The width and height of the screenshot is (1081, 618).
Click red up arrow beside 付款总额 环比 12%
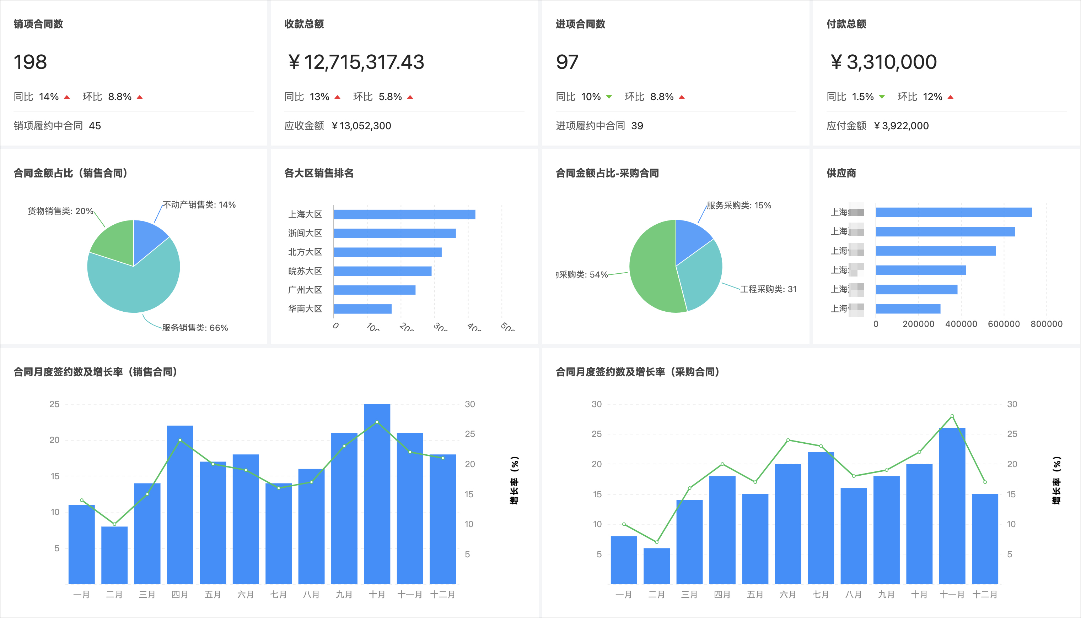point(950,97)
